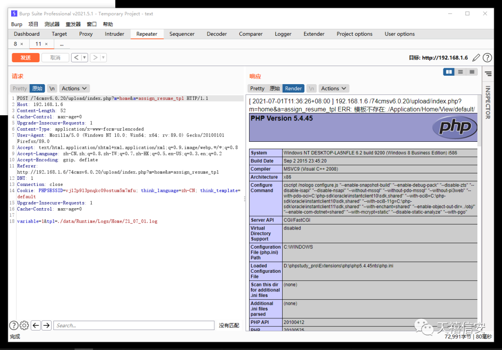Click the Loaded Configuration File php.ini path
The height and width of the screenshot is (350, 502).
[x=338, y=266]
